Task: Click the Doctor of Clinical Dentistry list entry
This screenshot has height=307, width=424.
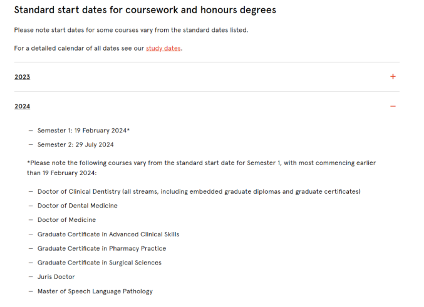Action: pos(199,192)
